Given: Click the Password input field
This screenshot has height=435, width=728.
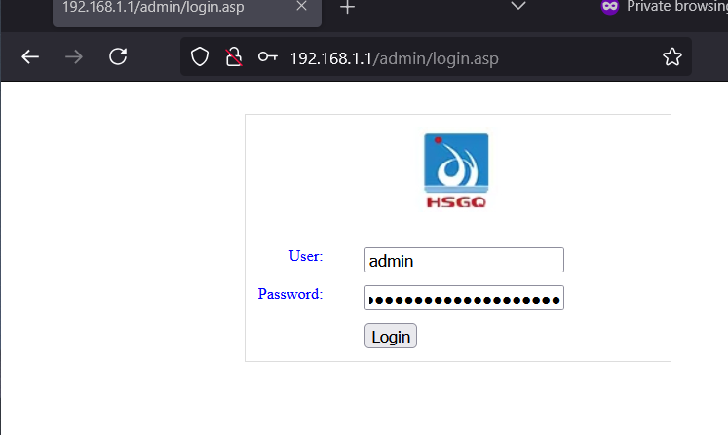Looking at the screenshot, I should [x=464, y=298].
